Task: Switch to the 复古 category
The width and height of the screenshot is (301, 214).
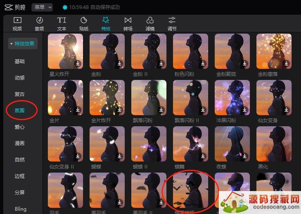Action: tap(20, 94)
